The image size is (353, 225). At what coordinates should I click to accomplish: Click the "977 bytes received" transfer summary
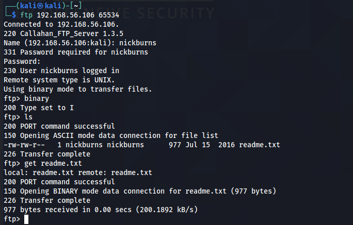(x=101, y=210)
